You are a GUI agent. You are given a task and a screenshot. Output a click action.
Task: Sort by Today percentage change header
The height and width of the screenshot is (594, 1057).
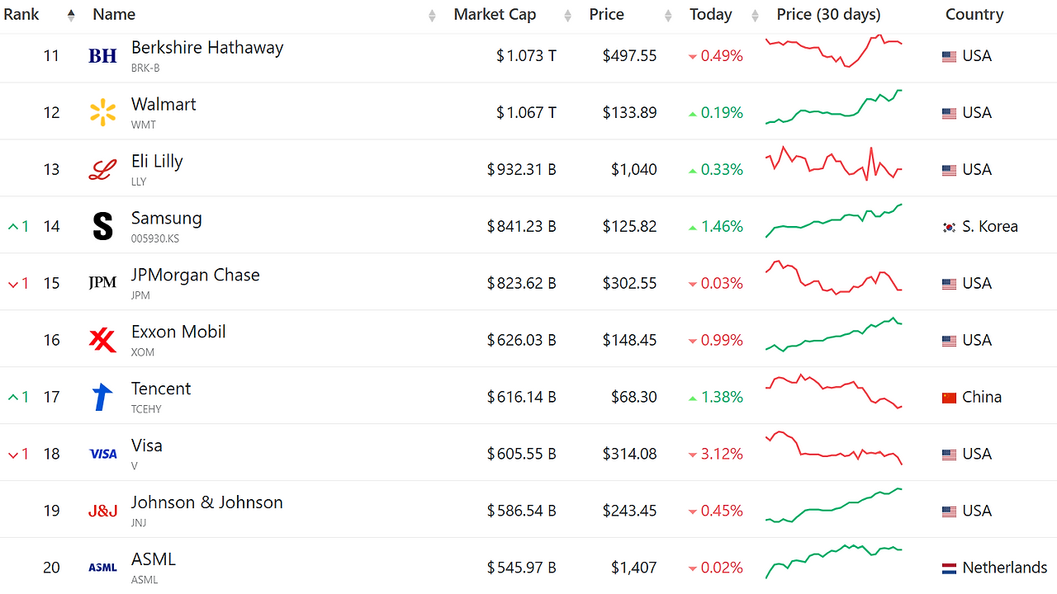(x=711, y=15)
